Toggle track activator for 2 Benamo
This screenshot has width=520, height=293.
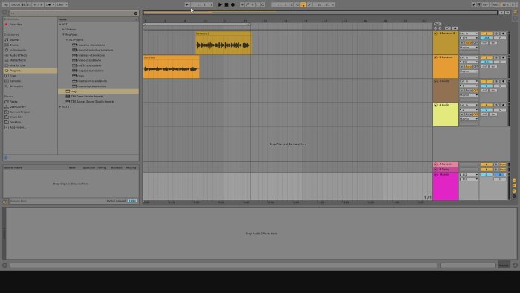[x=486, y=57]
